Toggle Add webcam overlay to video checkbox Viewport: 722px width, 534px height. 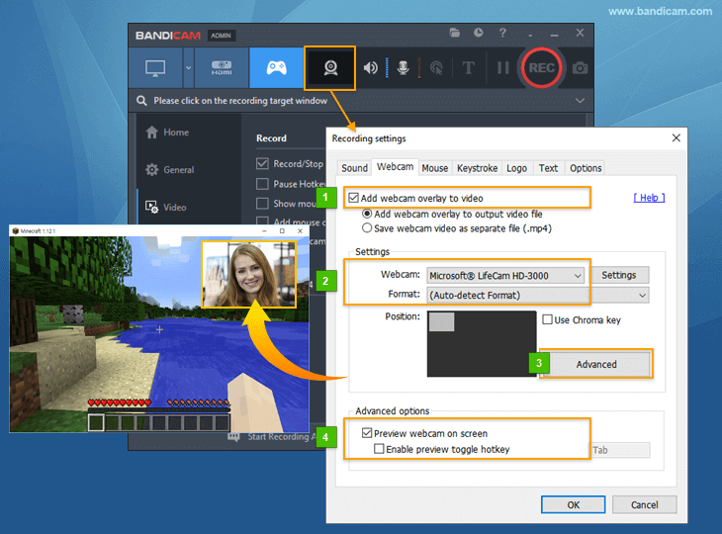point(354,198)
